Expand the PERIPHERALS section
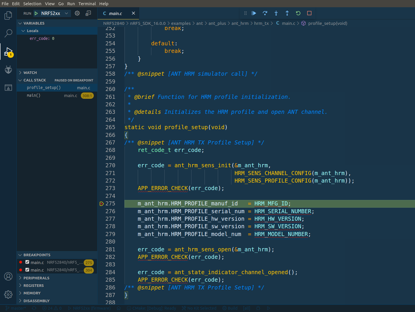415x312 pixels. 57,278
